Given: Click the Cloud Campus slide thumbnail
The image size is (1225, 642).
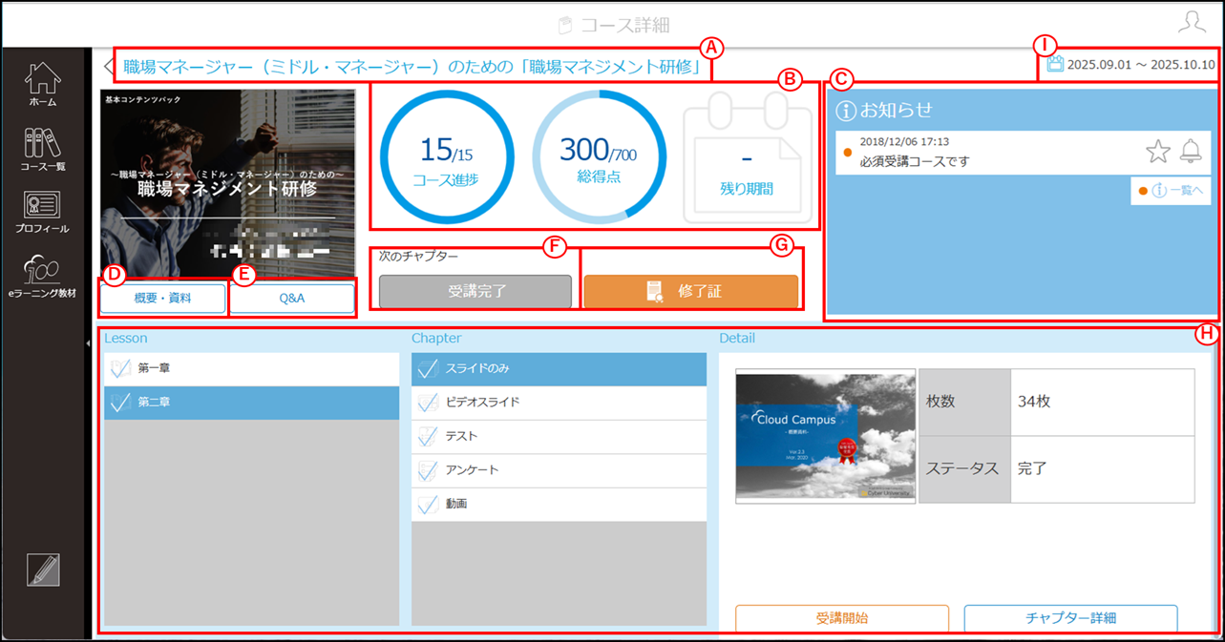Looking at the screenshot, I should pyautogui.click(x=825, y=436).
